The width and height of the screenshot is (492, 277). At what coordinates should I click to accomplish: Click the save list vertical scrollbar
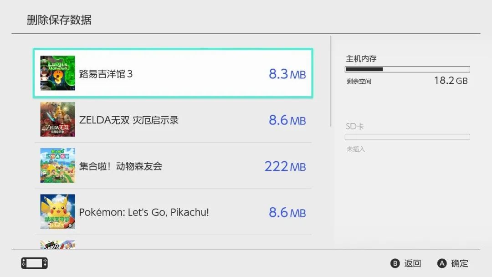330,81
